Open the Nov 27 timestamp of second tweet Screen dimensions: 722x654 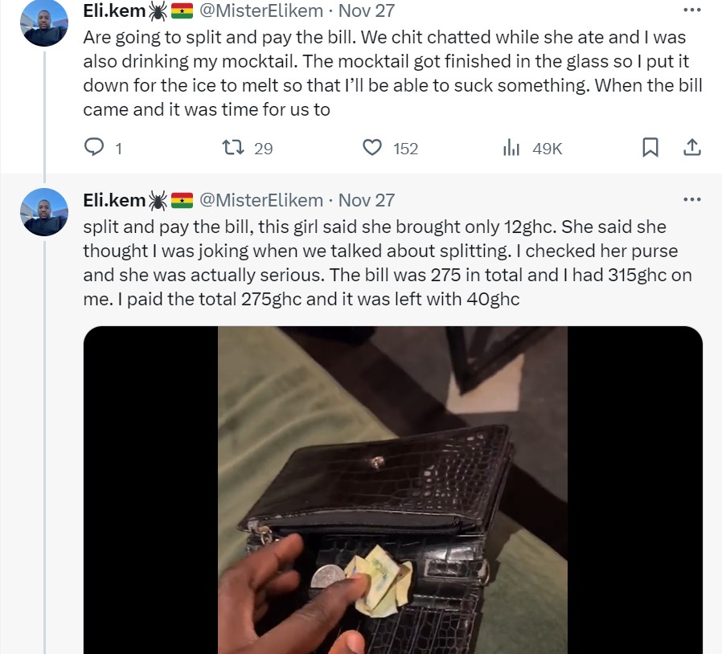tap(367, 200)
